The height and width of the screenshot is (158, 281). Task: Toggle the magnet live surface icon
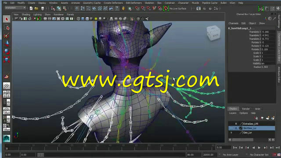(166, 8)
